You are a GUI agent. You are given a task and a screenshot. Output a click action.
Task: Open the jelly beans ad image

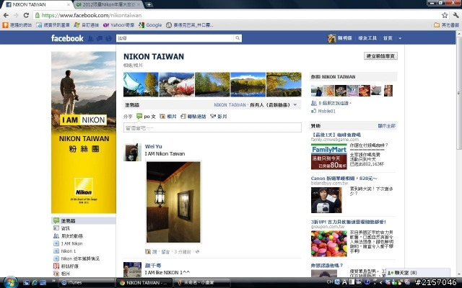click(x=329, y=243)
